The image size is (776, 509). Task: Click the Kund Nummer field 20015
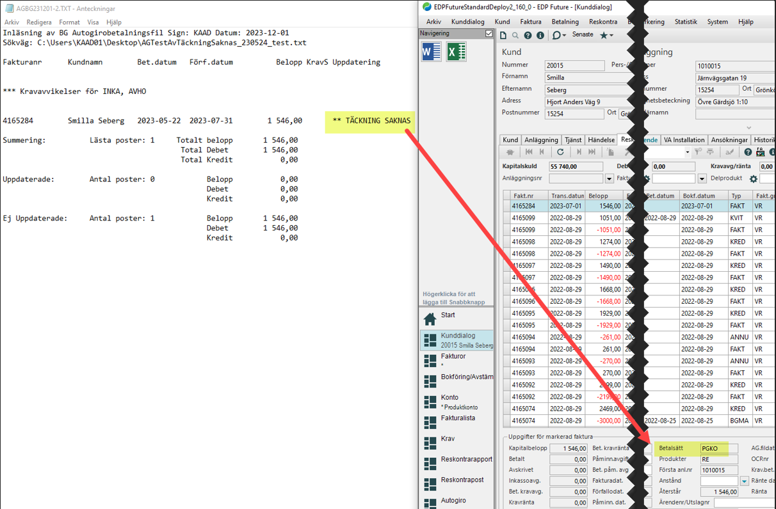pos(574,65)
